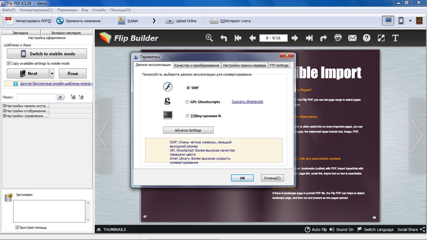Click the next page arrow icon
The width and height of the screenshot is (427, 240).
(x=294, y=38)
